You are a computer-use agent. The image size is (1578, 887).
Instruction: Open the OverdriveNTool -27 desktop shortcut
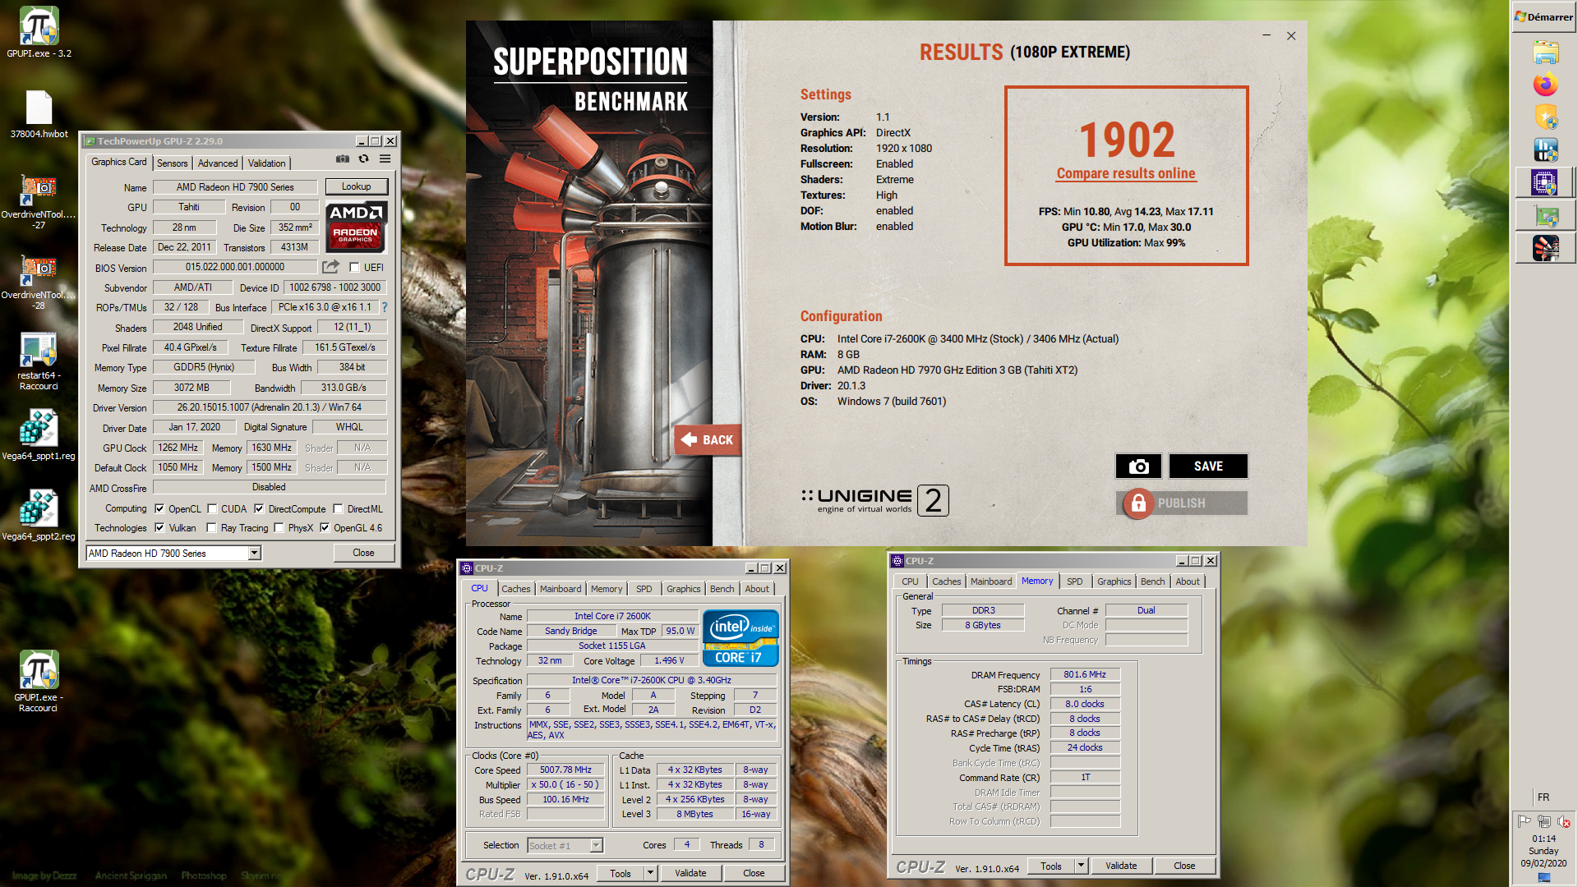(39, 201)
